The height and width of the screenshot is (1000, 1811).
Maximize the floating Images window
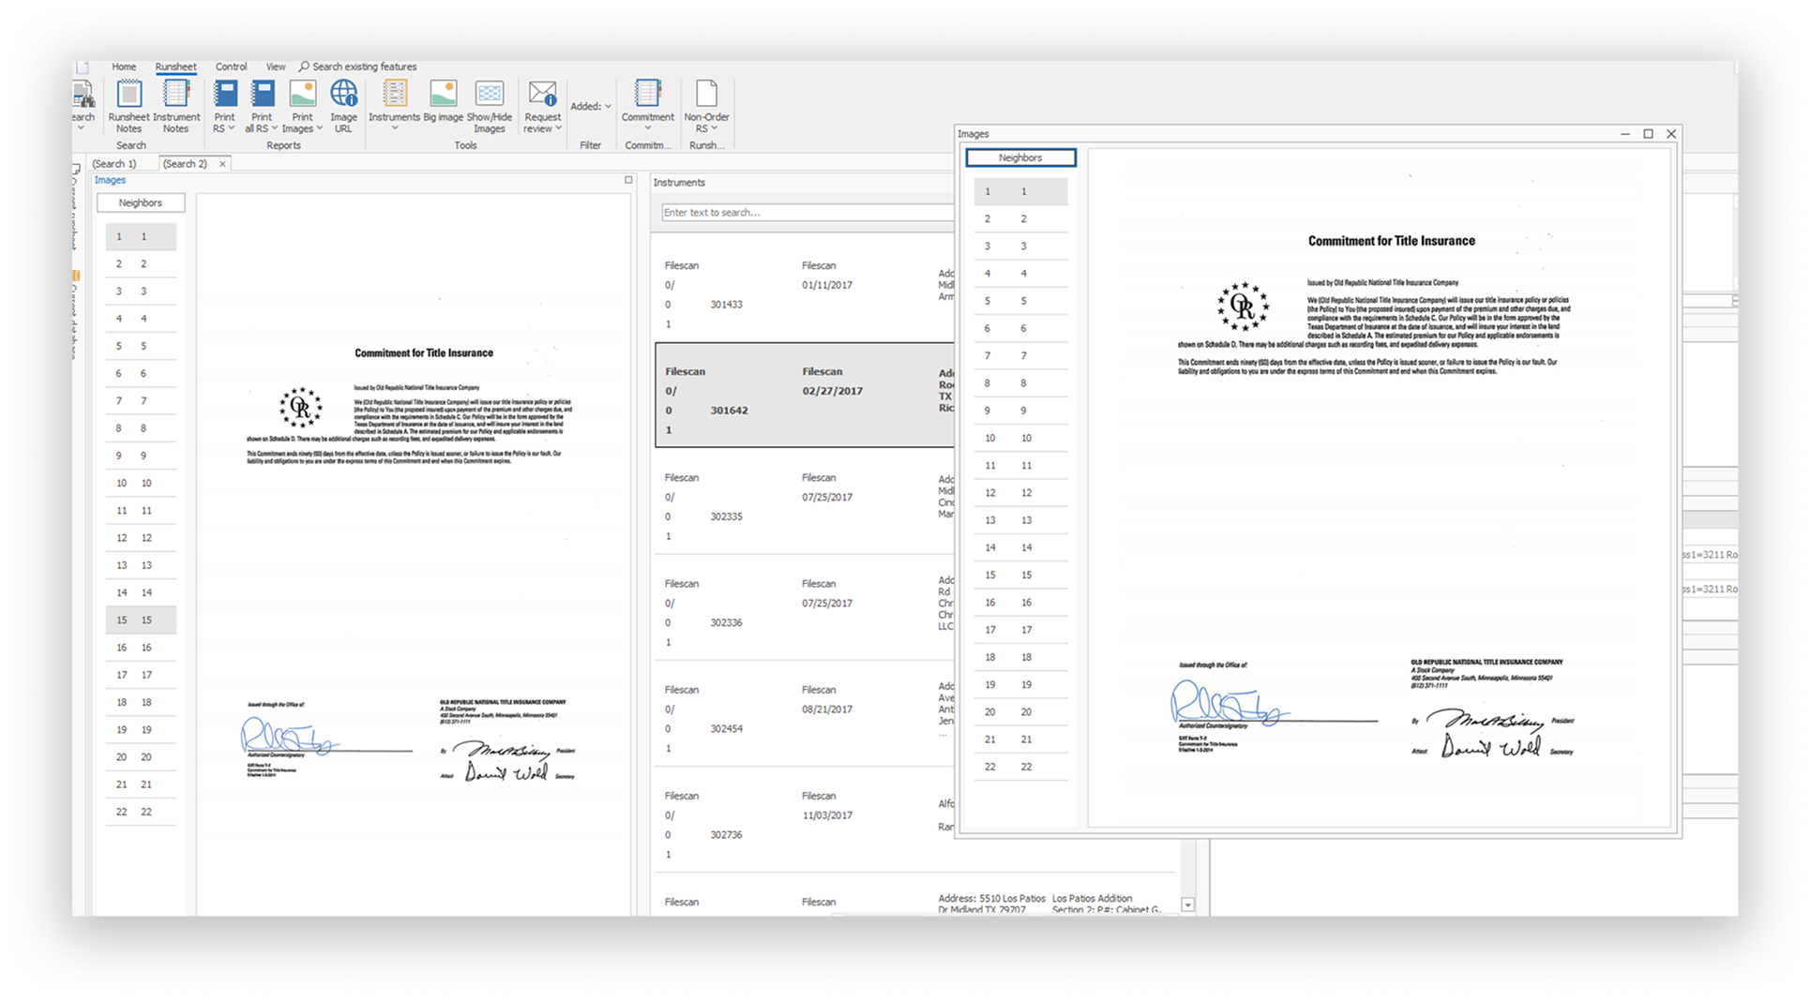coord(1648,134)
